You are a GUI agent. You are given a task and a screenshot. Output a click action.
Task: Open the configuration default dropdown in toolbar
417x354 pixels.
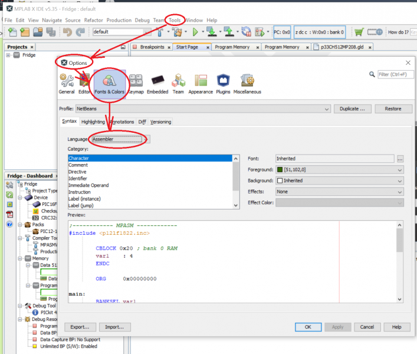click(122, 32)
